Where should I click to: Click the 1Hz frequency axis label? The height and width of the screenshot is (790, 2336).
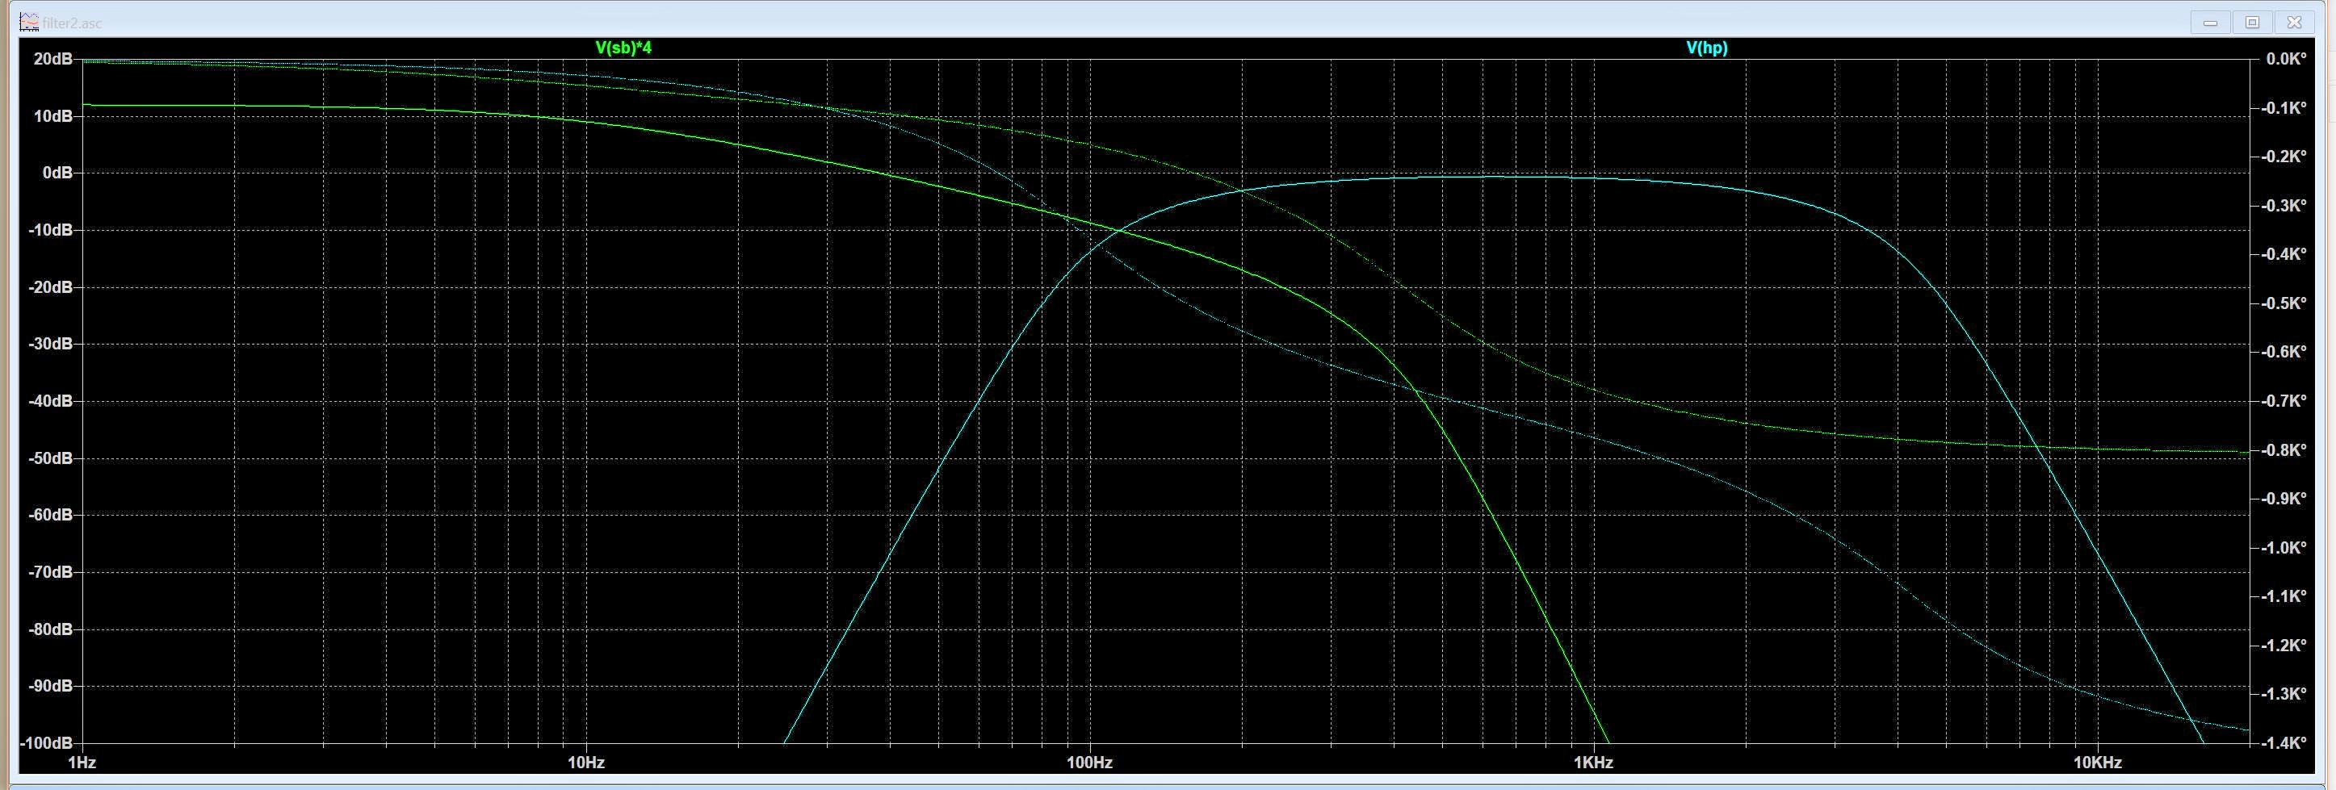pyautogui.click(x=82, y=763)
